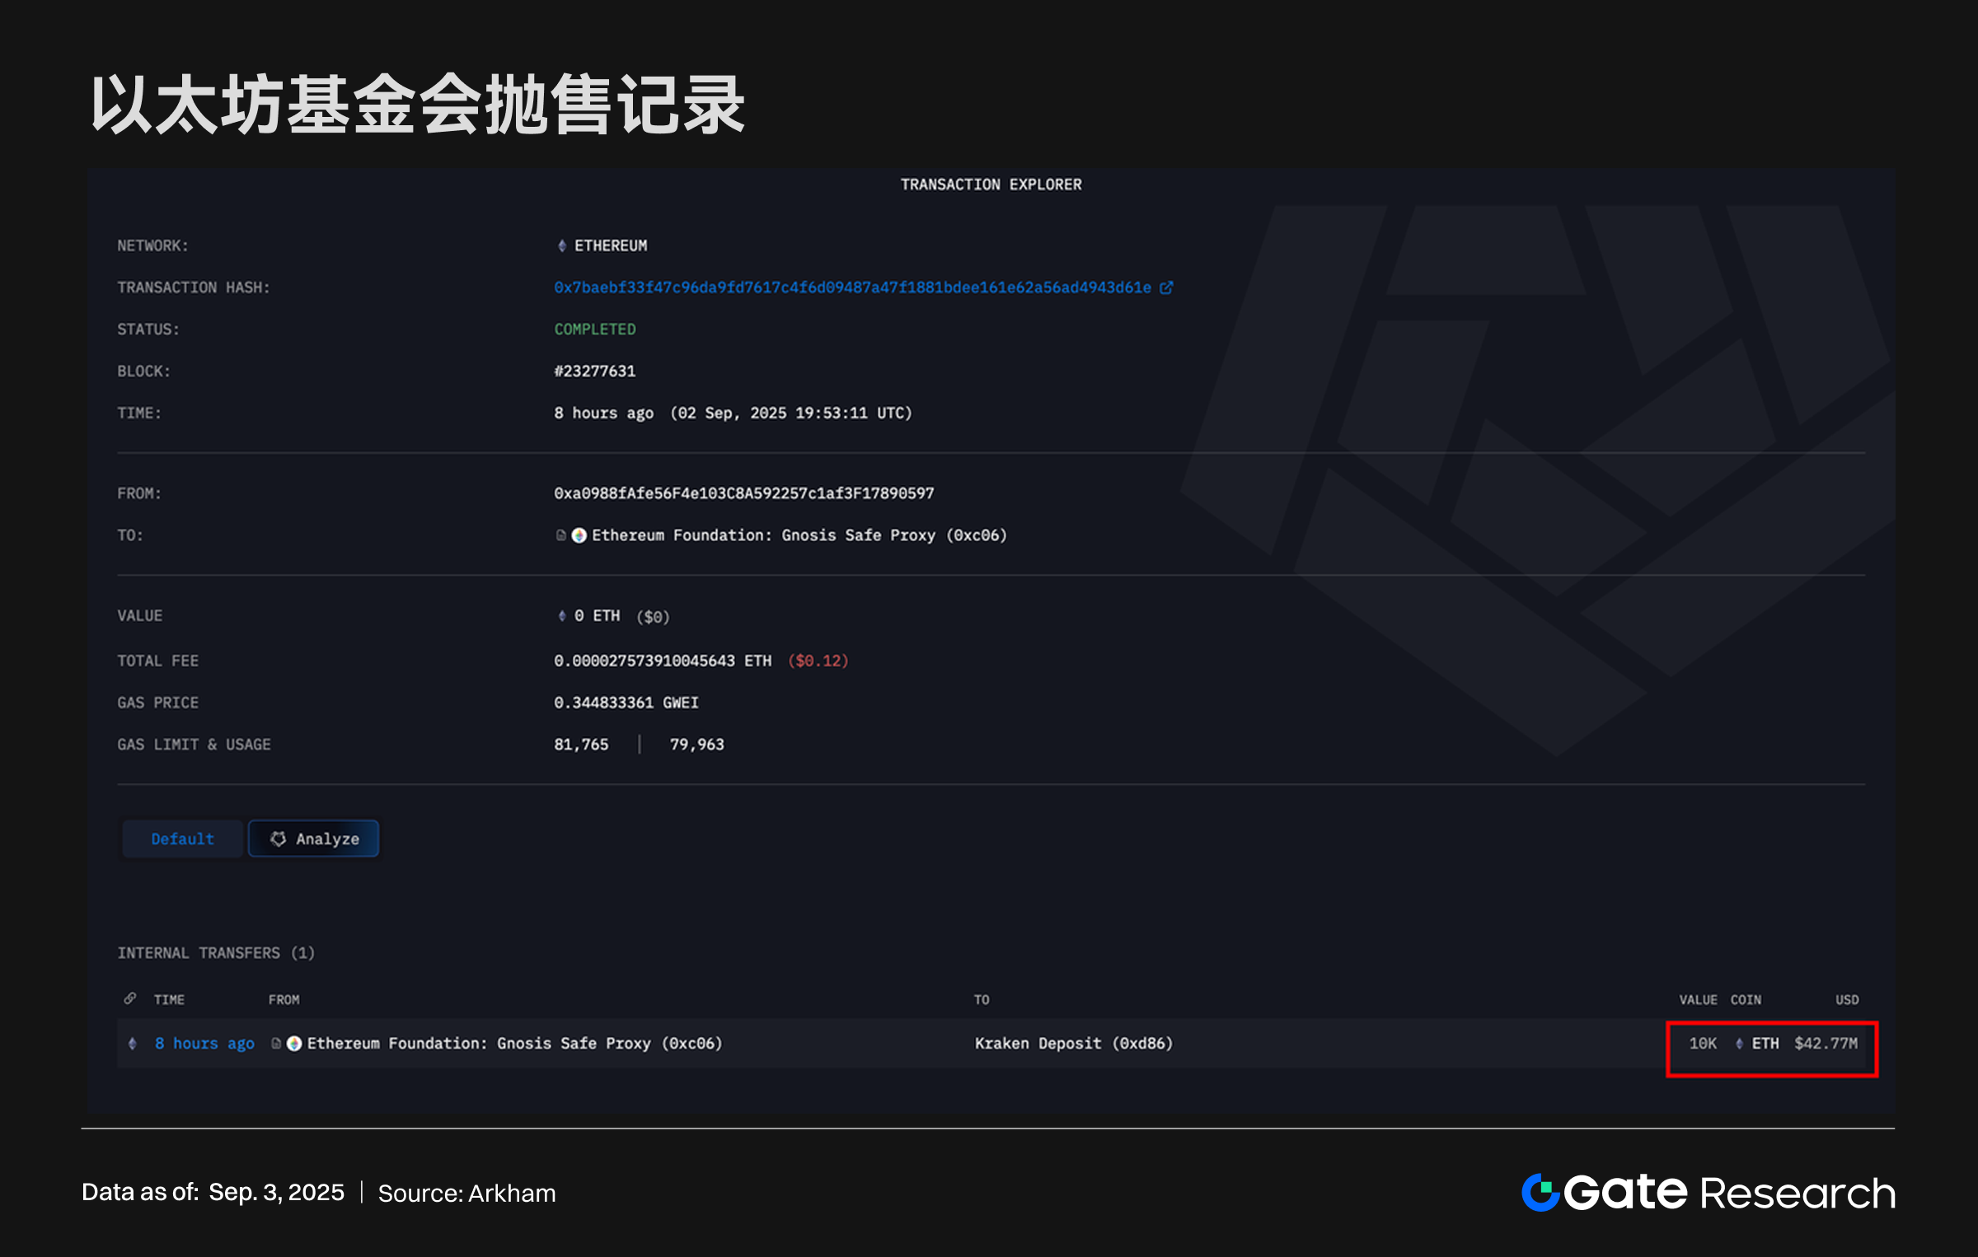Screen dimensions: 1978x1257
Task: Click the TIME column header
Action: point(169,999)
